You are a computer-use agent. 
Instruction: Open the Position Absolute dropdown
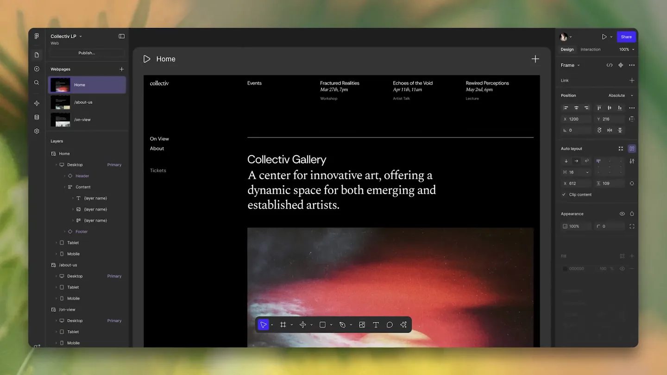(621, 95)
